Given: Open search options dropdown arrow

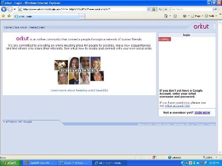Looking at the screenshot, I should 219,9.
